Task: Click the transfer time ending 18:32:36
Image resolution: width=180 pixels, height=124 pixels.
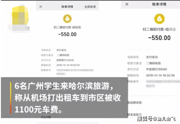Action: click(x=160, y=75)
